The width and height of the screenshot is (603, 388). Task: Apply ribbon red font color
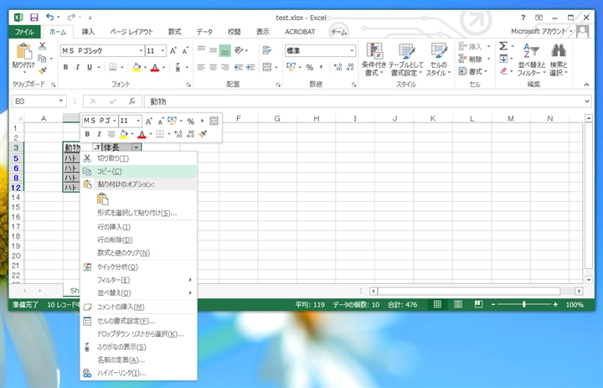pos(155,67)
